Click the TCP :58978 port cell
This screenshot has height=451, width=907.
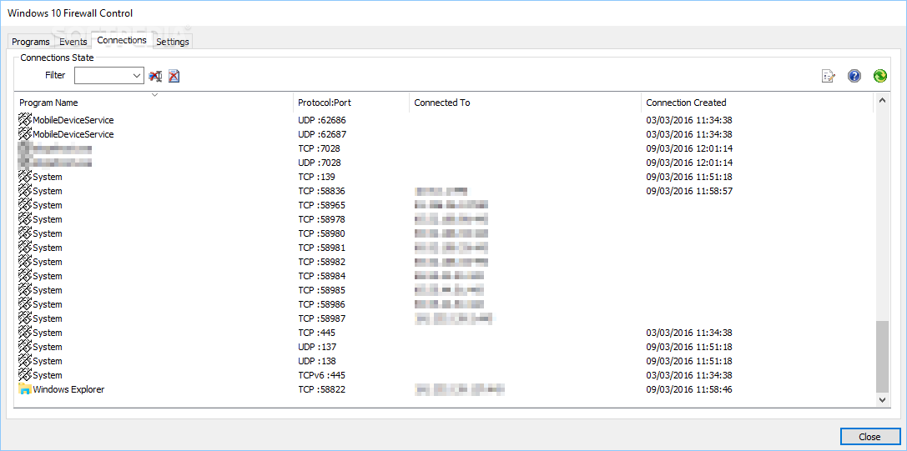point(321,219)
